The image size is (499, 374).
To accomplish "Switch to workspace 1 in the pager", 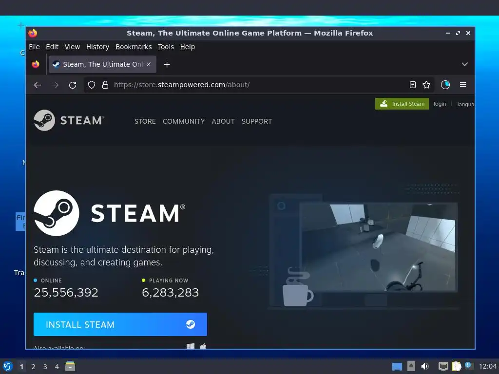I will click(x=21, y=367).
